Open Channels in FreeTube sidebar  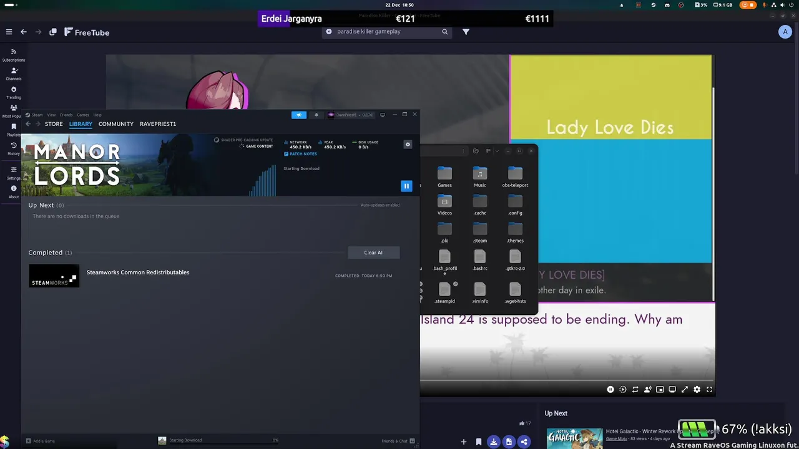pyautogui.click(x=14, y=74)
